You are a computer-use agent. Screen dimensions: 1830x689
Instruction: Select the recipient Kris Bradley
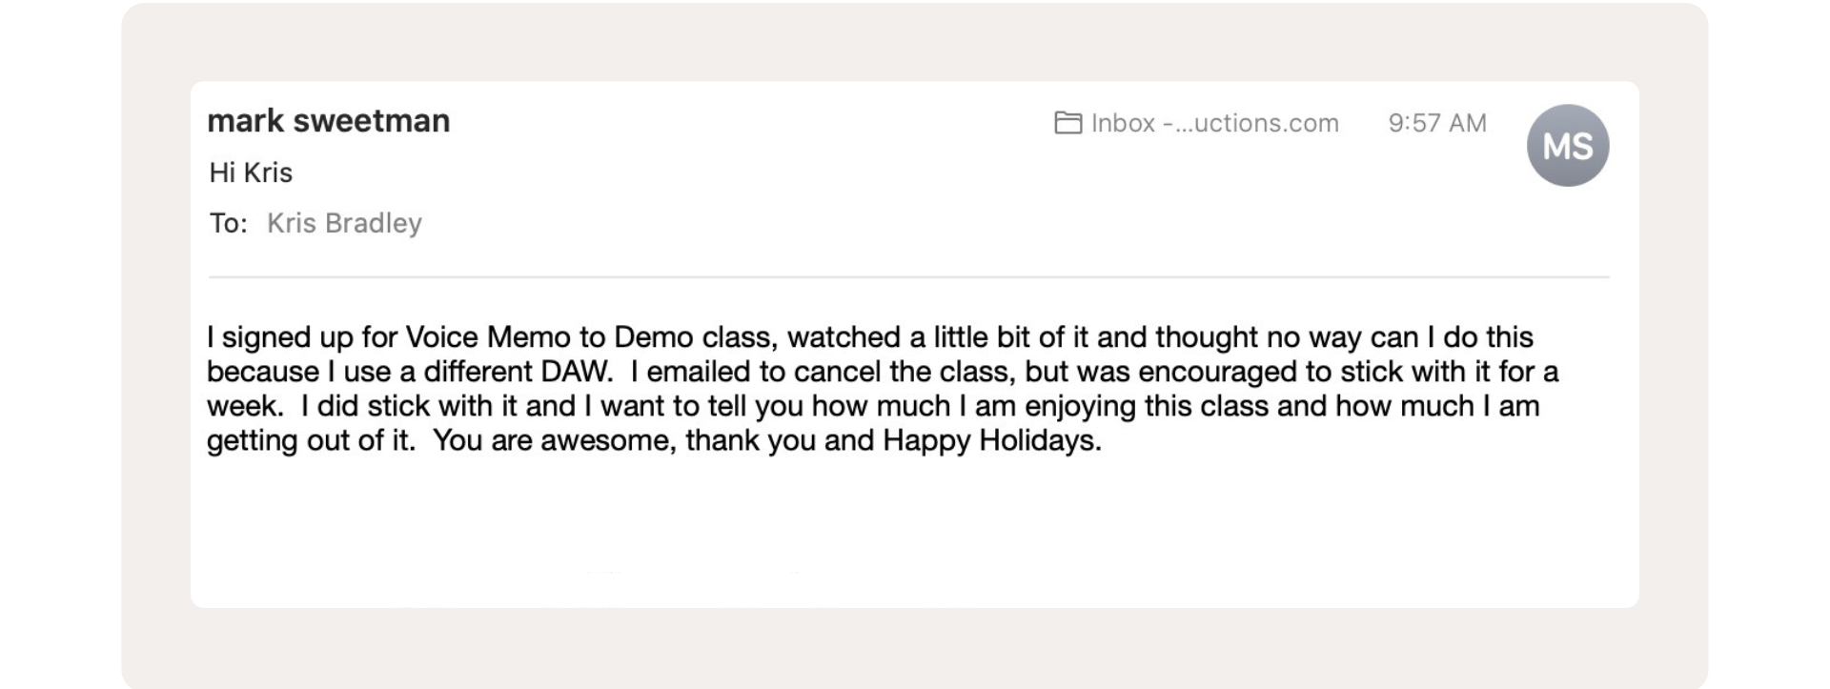click(344, 223)
